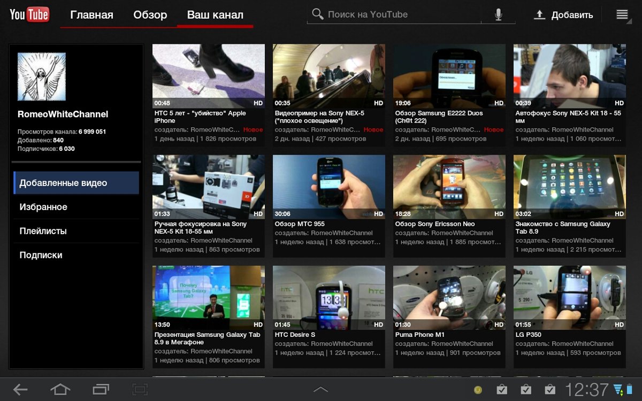Open the Sony NEX-5 плохое освещение video thumbnail

click(329, 76)
